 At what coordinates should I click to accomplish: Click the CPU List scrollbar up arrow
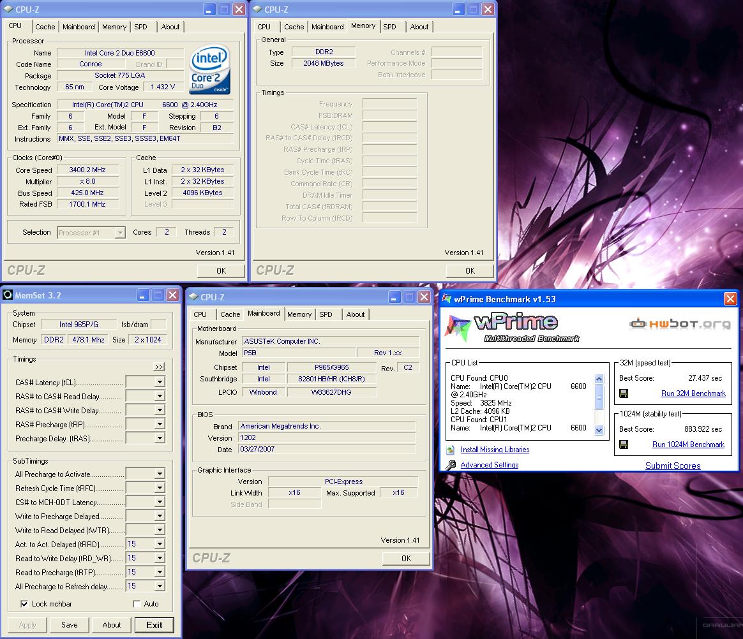(x=599, y=379)
